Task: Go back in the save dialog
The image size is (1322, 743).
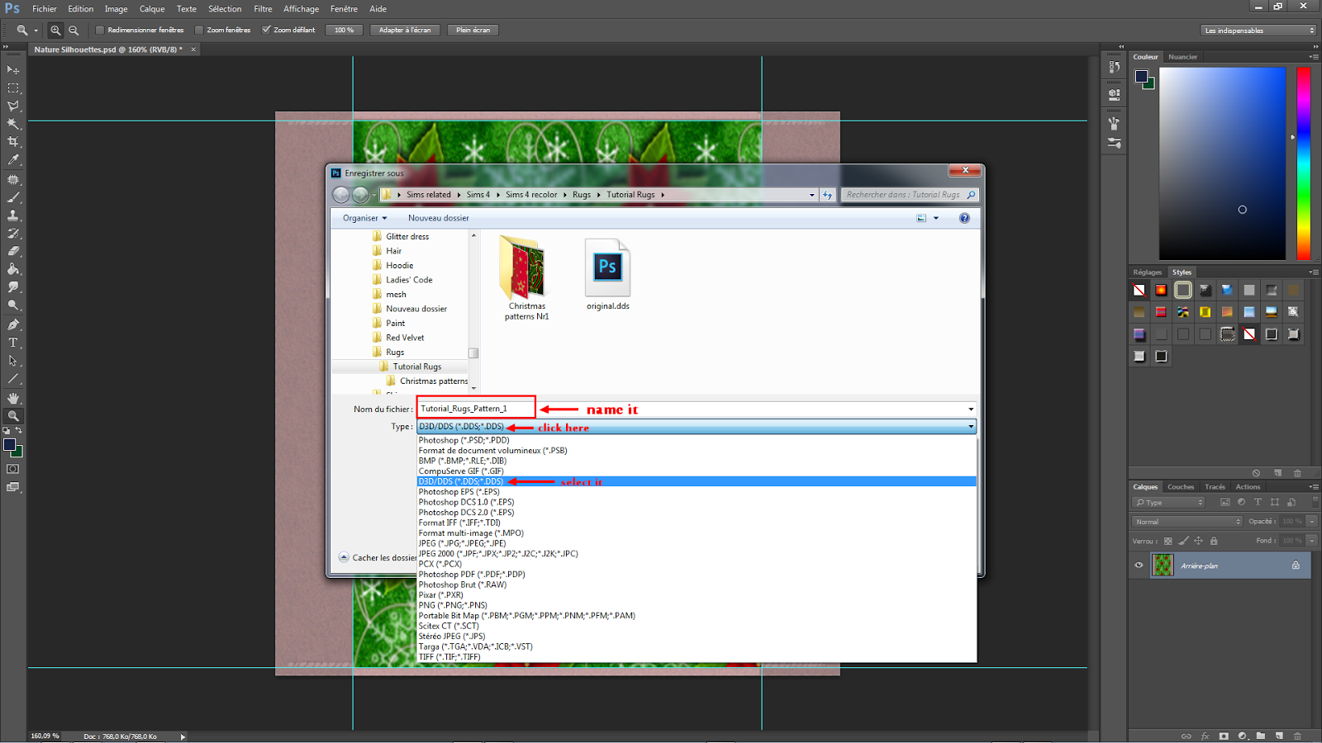Action: coord(340,195)
